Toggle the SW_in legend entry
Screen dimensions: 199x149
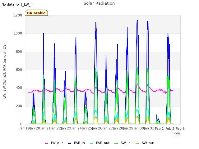point(123,143)
